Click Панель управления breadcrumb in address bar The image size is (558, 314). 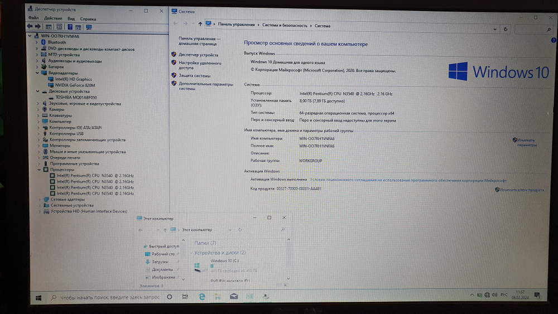click(236, 25)
